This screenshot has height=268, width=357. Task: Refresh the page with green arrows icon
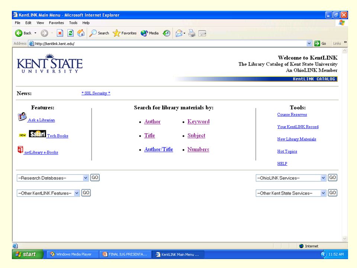pyautogui.click(x=71, y=33)
